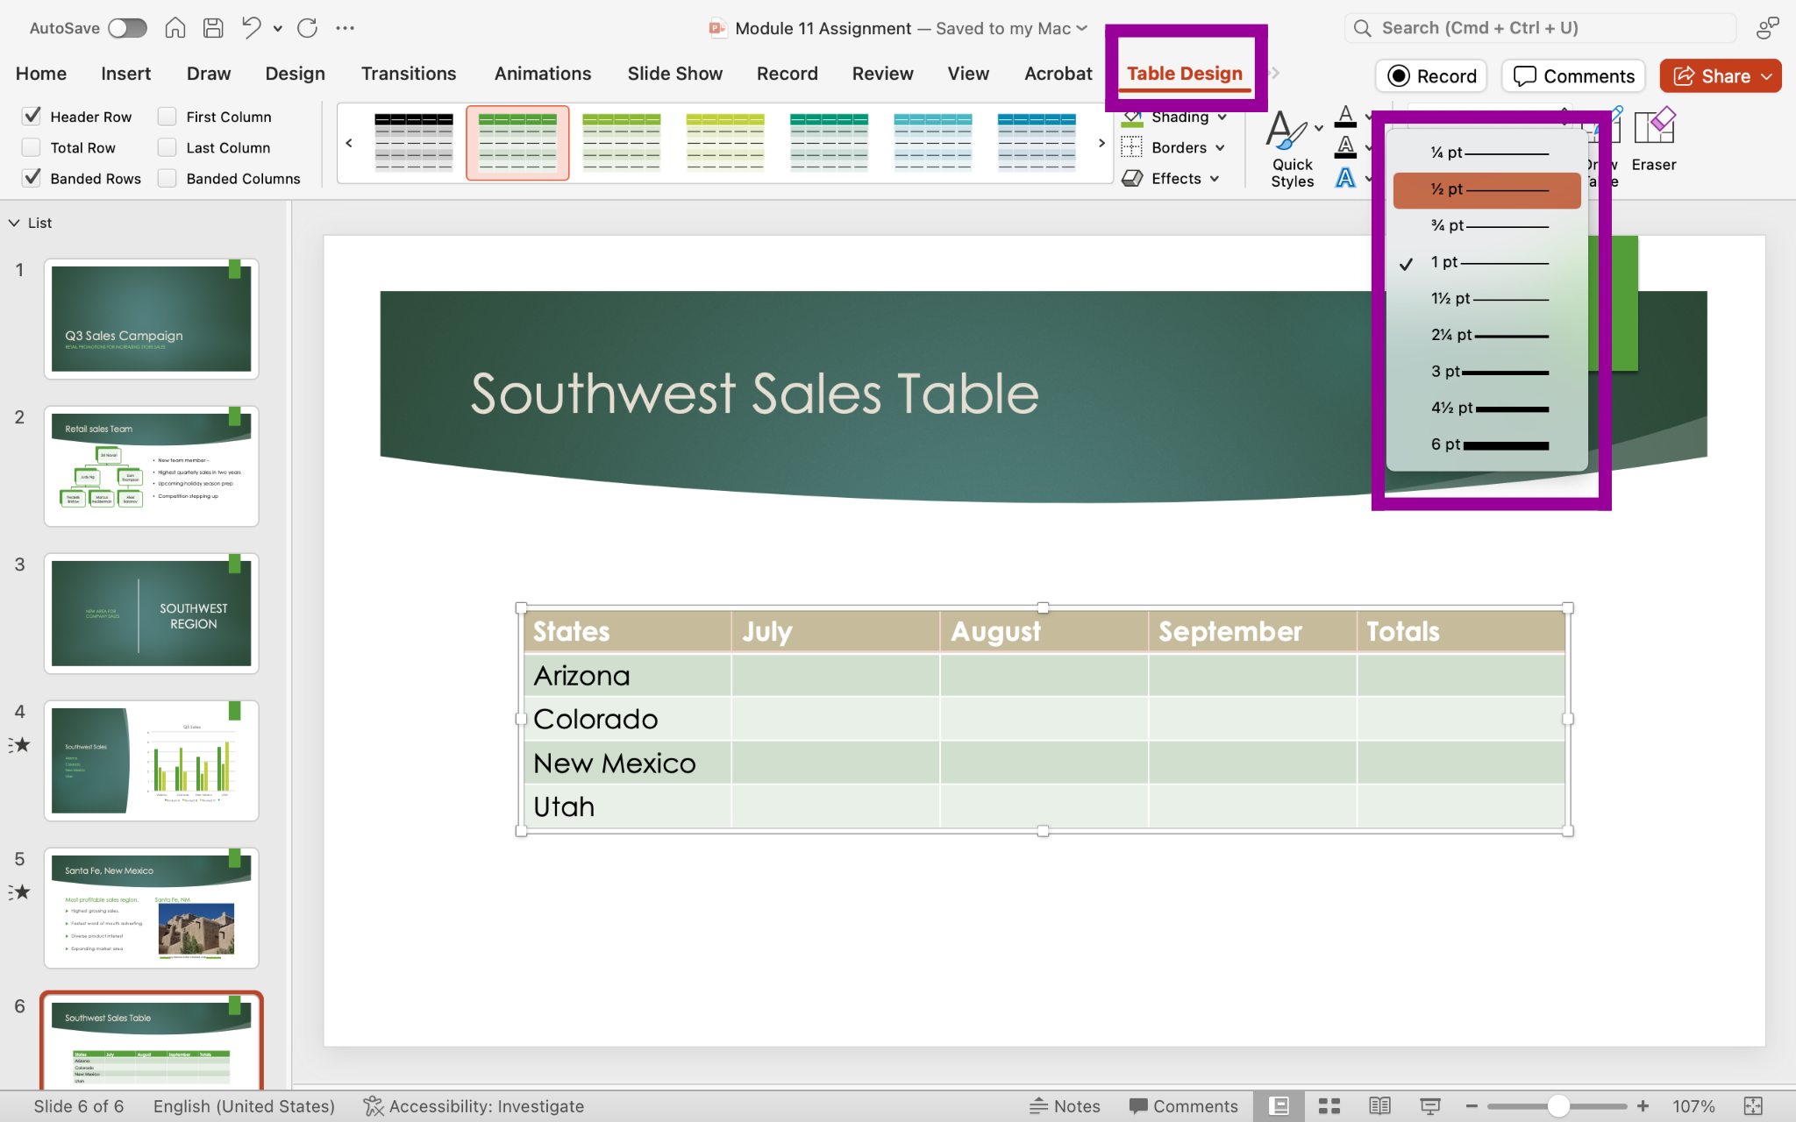The width and height of the screenshot is (1796, 1122).
Task: Click the Home icon in title bar
Action: tap(175, 28)
